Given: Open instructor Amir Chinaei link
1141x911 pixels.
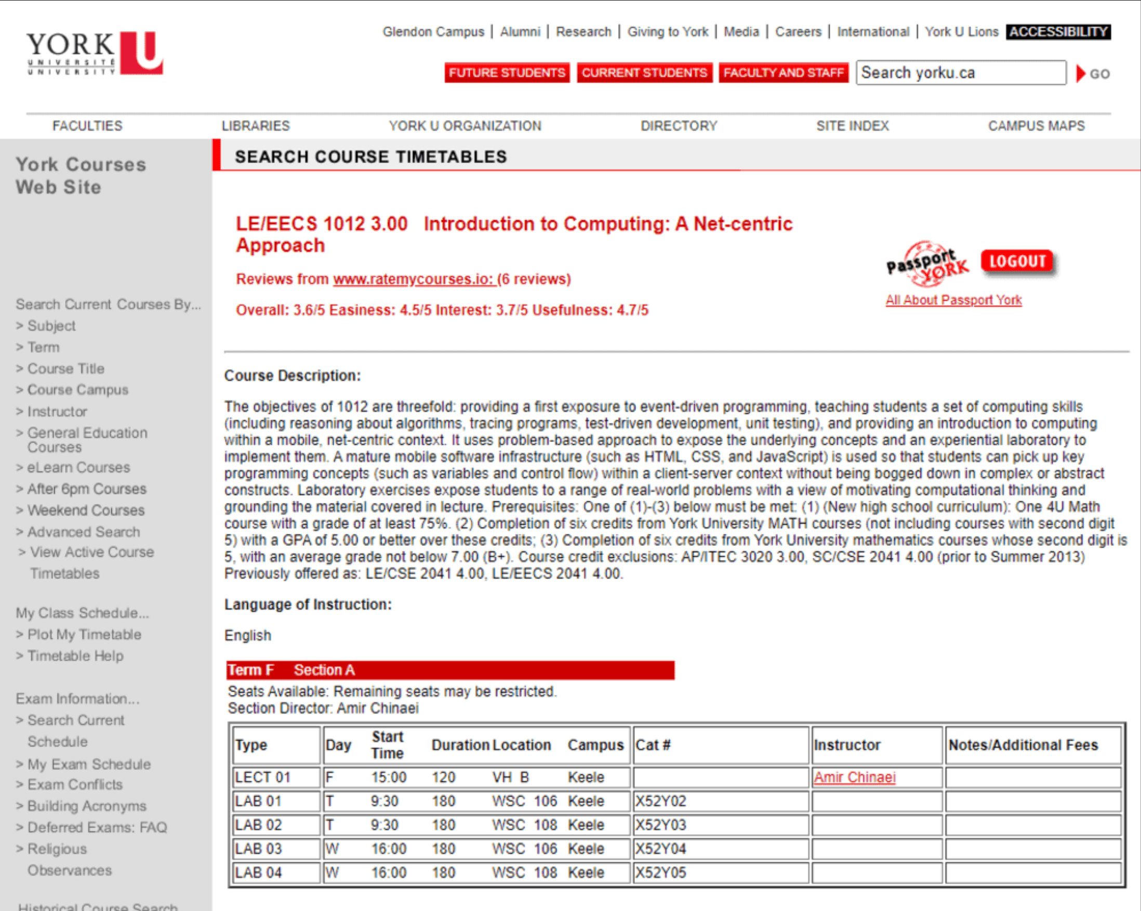Looking at the screenshot, I should [x=855, y=777].
